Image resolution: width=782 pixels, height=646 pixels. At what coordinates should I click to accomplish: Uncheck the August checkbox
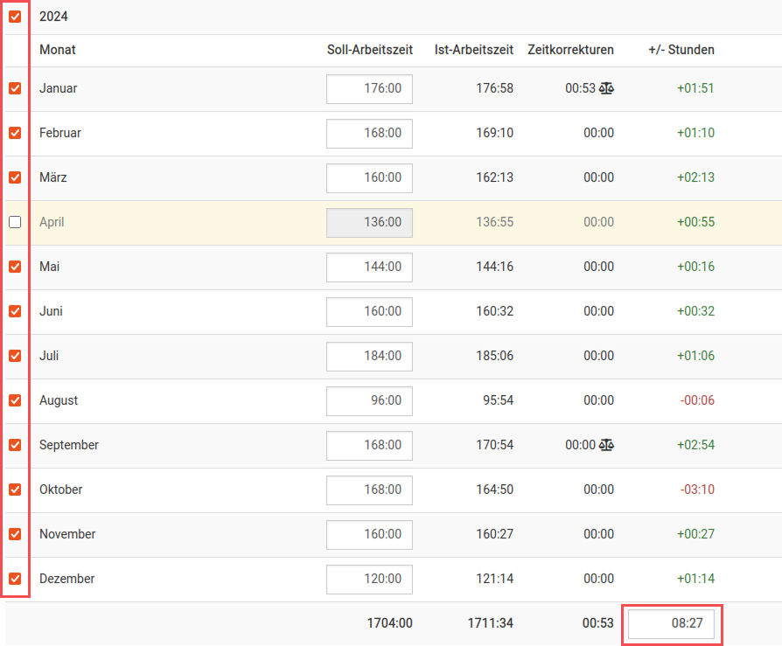(15, 400)
